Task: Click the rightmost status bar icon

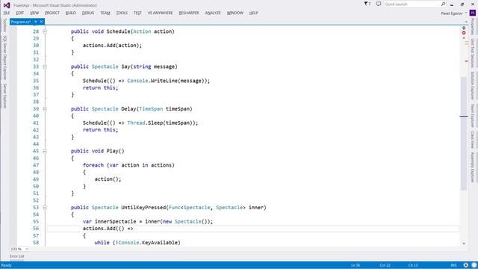Action: pyautogui.click(x=474, y=265)
